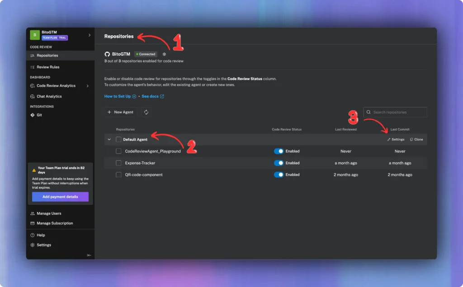Click the TEAM PLAN TRIAL badge
This screenshot has height=287, width=463.
(x=55, y=38)
